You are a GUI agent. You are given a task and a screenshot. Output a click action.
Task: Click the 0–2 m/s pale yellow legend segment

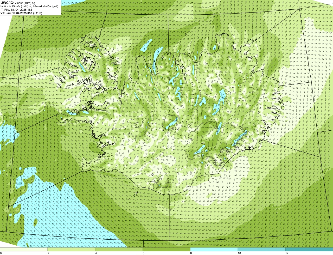(x=24, y=249)
